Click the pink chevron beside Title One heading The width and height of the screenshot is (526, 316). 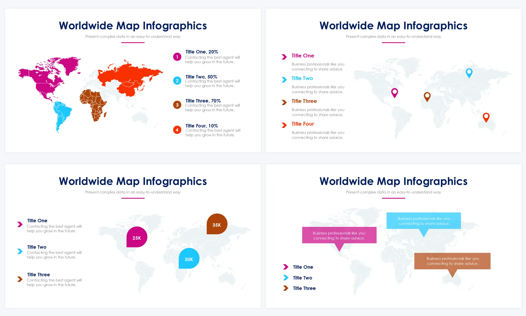[284, 57]
